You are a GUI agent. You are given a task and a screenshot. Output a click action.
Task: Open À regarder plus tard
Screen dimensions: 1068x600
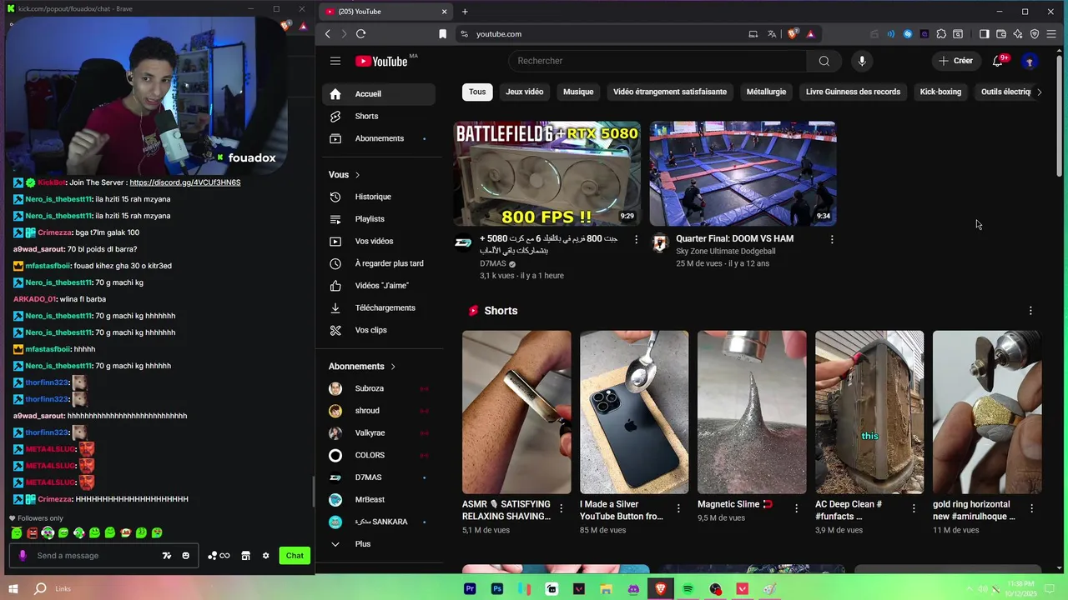click(380, 263)
